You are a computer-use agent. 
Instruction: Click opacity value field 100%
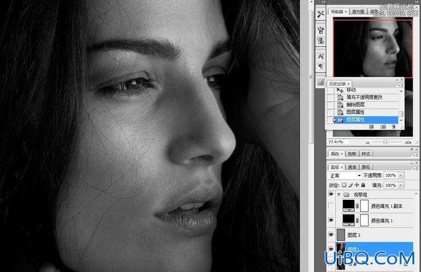pyautogui.click(x=391, y=175)
